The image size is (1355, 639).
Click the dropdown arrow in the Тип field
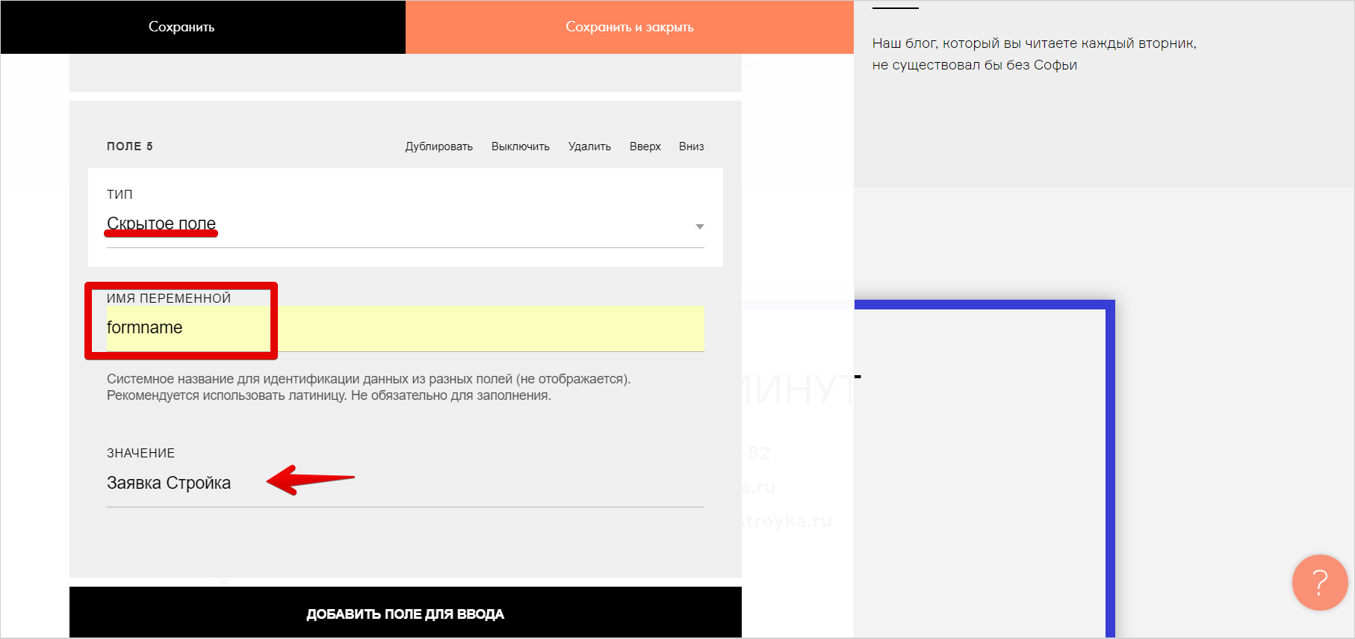coord(699,226)
